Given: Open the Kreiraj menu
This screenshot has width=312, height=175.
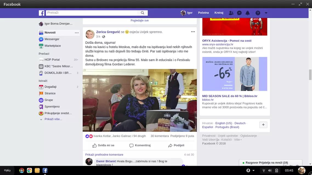Looking at the screenshot, I should [x=219, y=13].
